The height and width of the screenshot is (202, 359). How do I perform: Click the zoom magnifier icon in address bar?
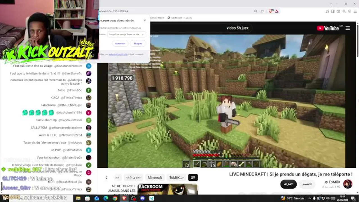(256, 11)
